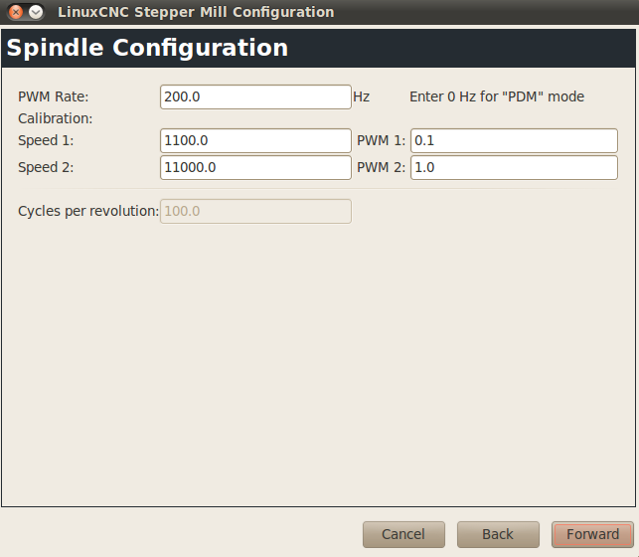Click the Hz unit label
Screen dimensions: 639x557
click(362, 97)
